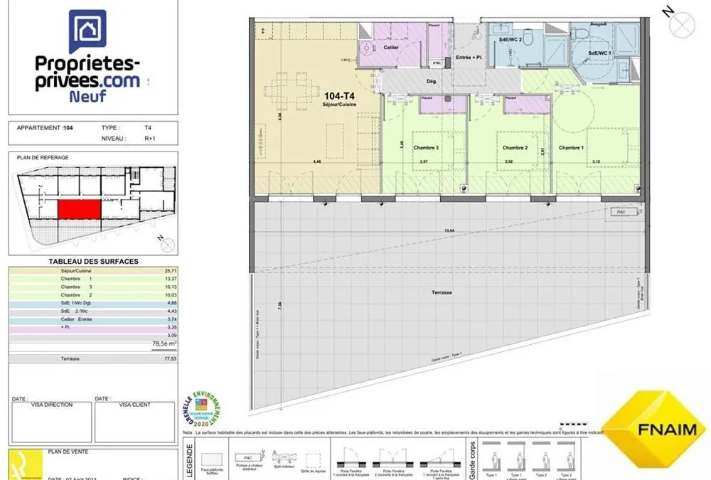This screenshot has width=711, height=480.
Task: Click the first Garde corps Type 1 figure
Action: 491,456
